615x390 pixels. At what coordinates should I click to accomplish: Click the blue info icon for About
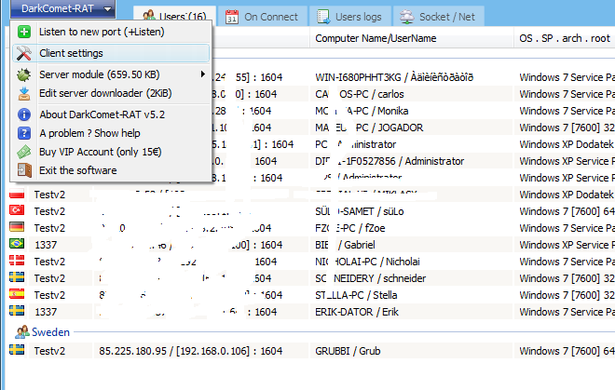point(24,114)
